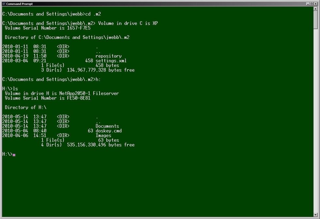Click the ls command text
Image resolution: width=320 pixels, height=219 pixels.
pyautogui.click(x=16, y=88)
